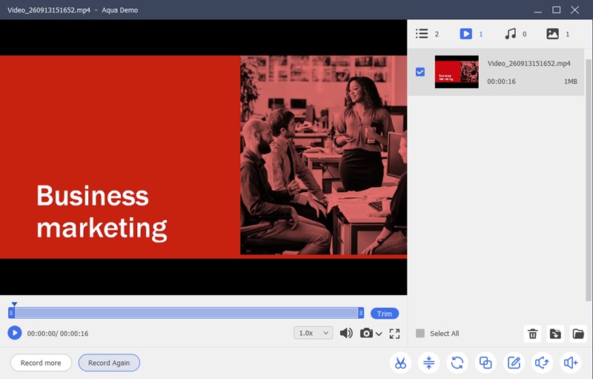The width and height of the screenshot is (593, 379).
Task: Click the video preview area
Action: (203, 157)
